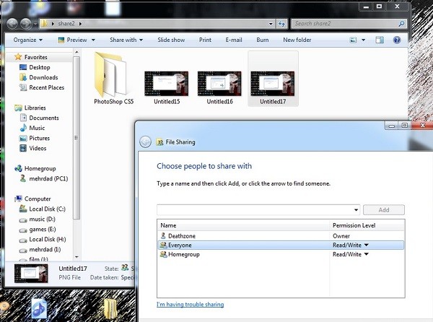Click the Libraries icon in the navigation pane
The width and height of the screenshot is (433, 322).
(x=18, y=108)
